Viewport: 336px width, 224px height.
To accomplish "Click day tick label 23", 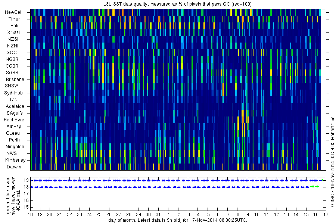I will coord(80,215).
